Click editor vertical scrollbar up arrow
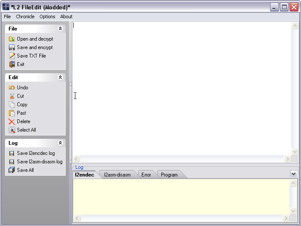Viewport: 301px width, 226px height. 295,25
